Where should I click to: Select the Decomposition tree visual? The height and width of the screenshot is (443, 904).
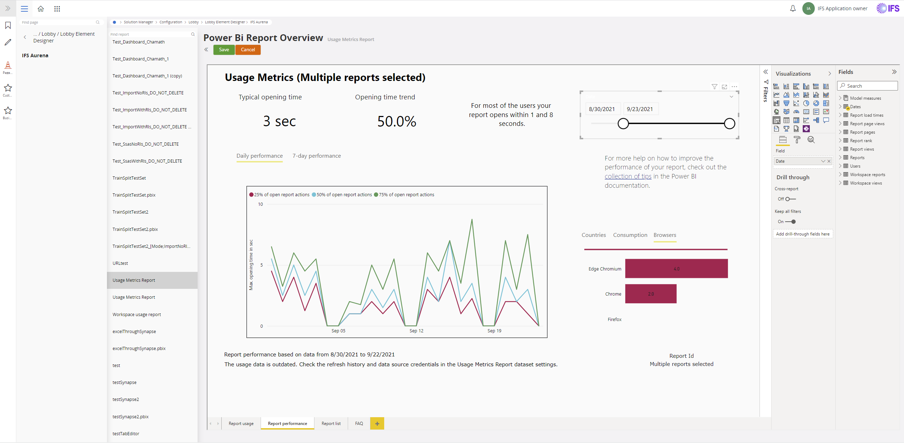click(x=816, y=120)
